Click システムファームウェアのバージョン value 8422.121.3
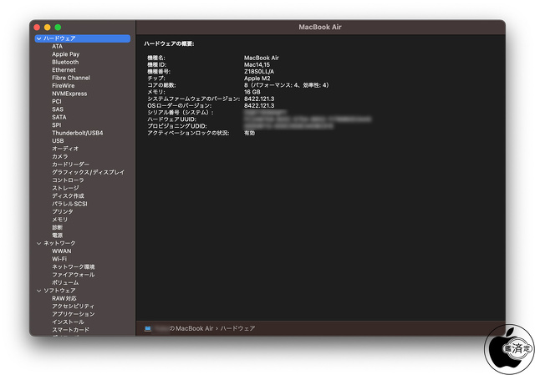This screenshot has width=535, height=375. point(259,99)
